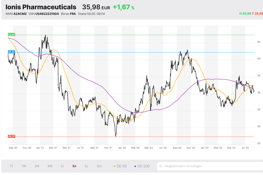Click the orange GD 50 dot
263x175 pixels.
point(114,166)
